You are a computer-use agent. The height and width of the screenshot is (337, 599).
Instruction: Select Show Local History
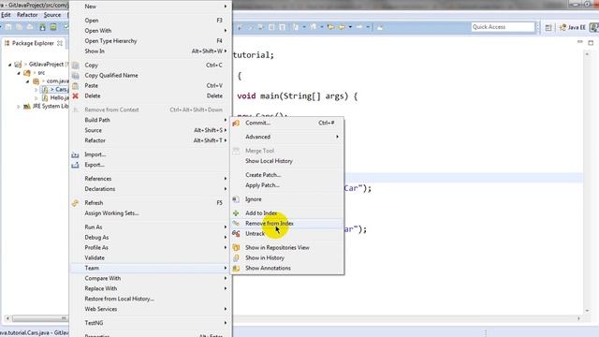coord(286,161)
